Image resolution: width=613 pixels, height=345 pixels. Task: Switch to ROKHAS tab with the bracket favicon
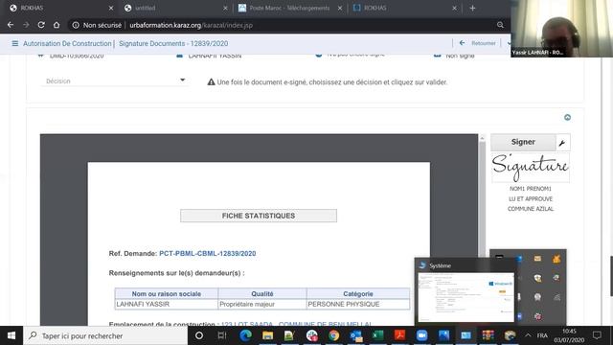tap(404, 8)
